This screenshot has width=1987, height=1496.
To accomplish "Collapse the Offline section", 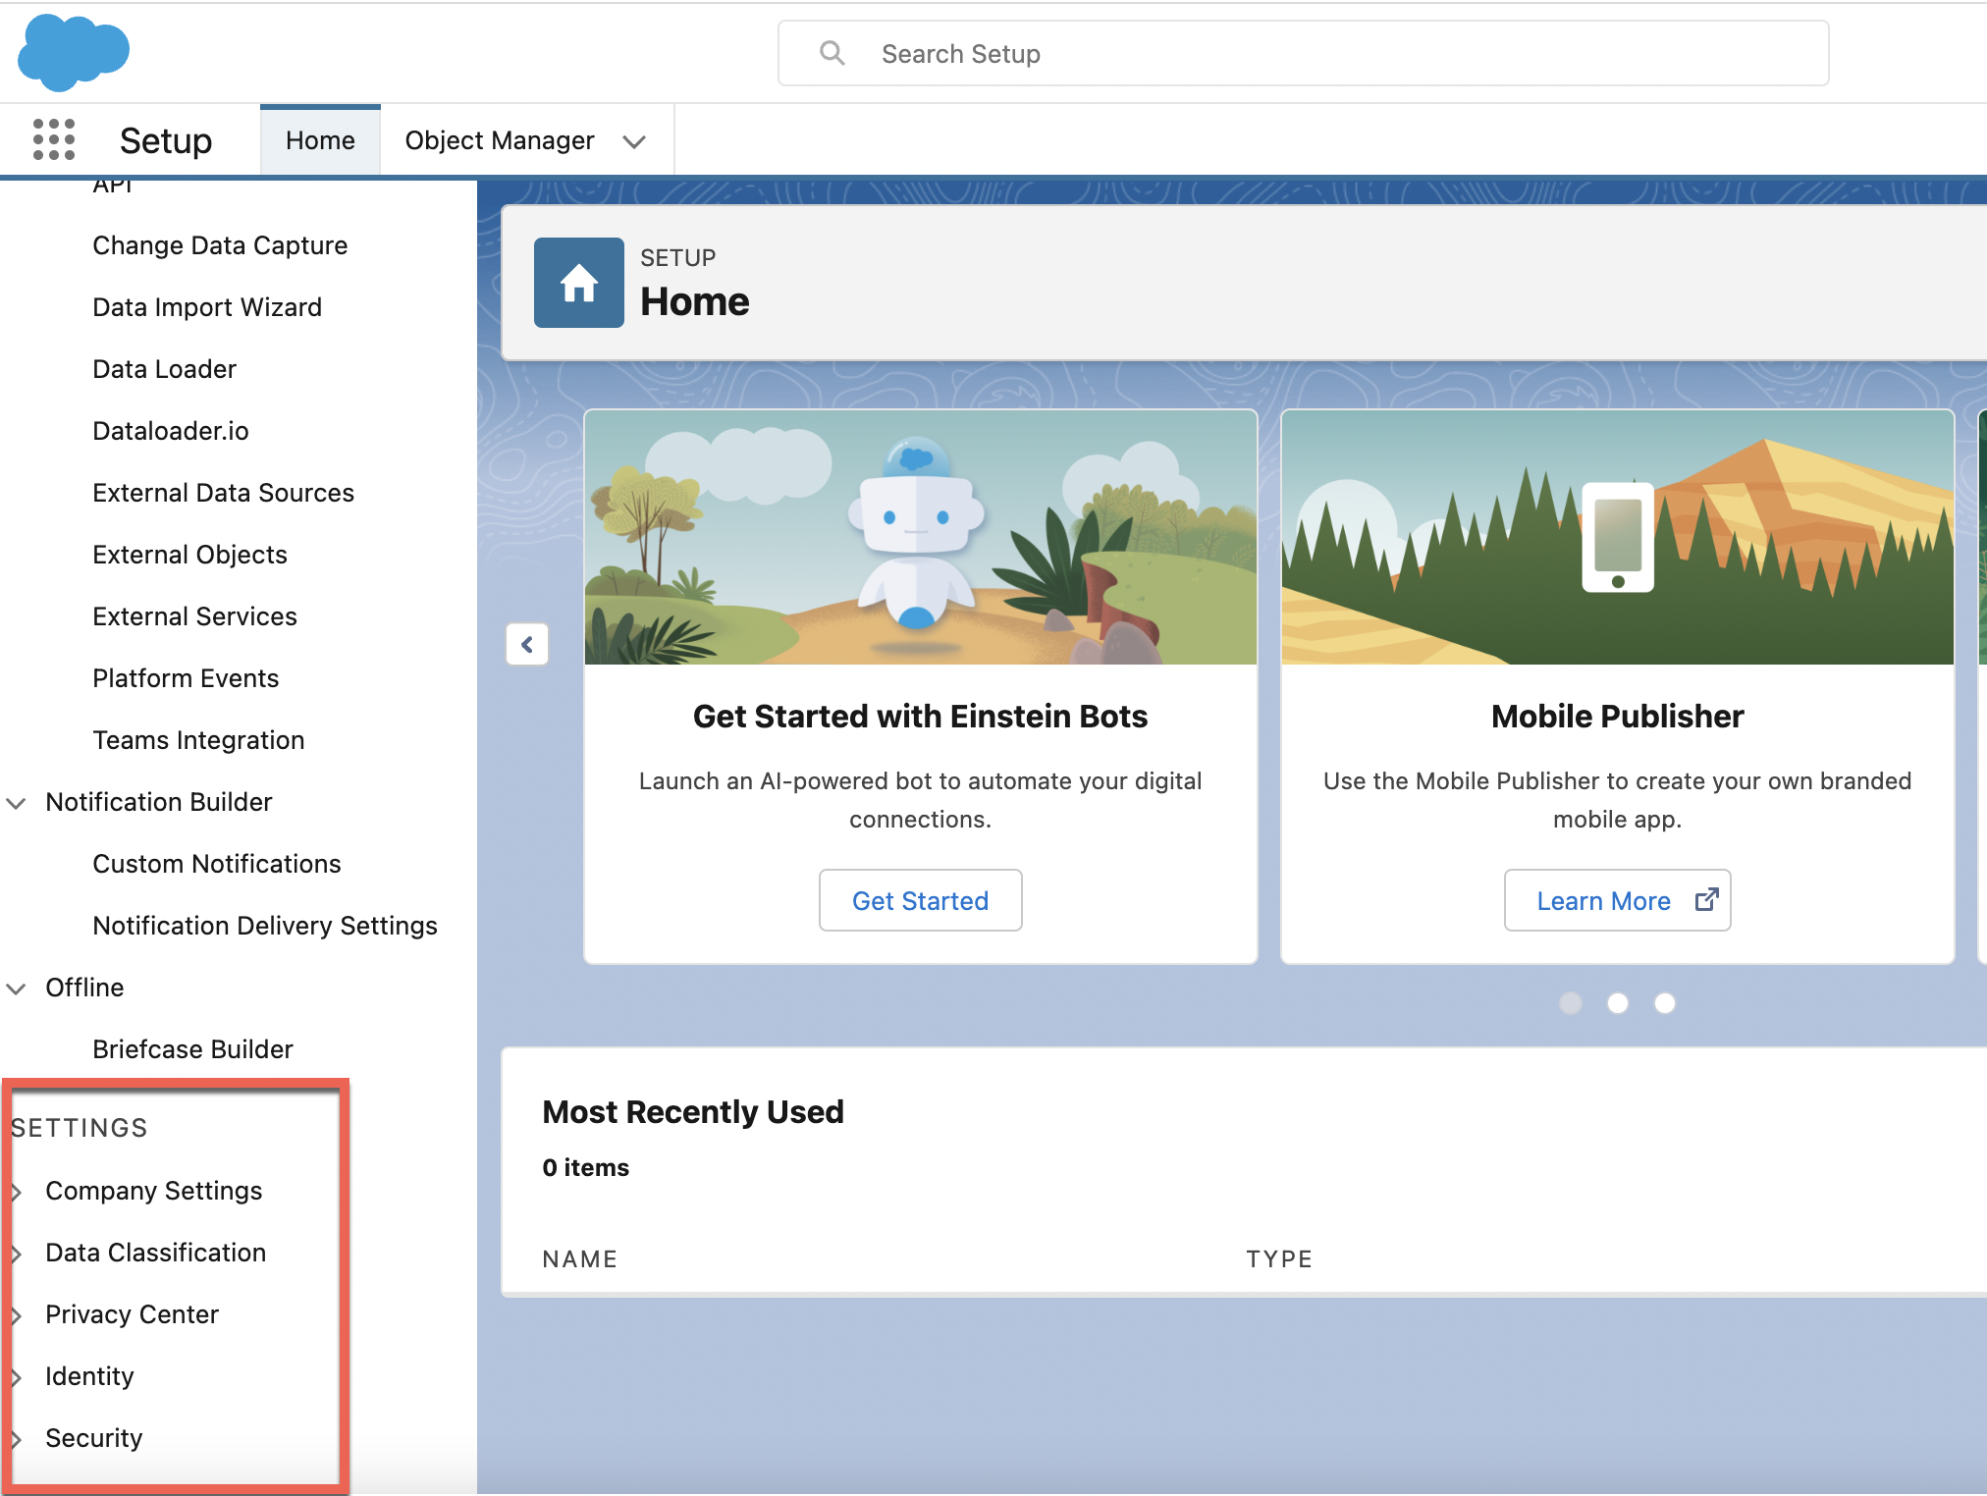I will [x=17, y=988].
